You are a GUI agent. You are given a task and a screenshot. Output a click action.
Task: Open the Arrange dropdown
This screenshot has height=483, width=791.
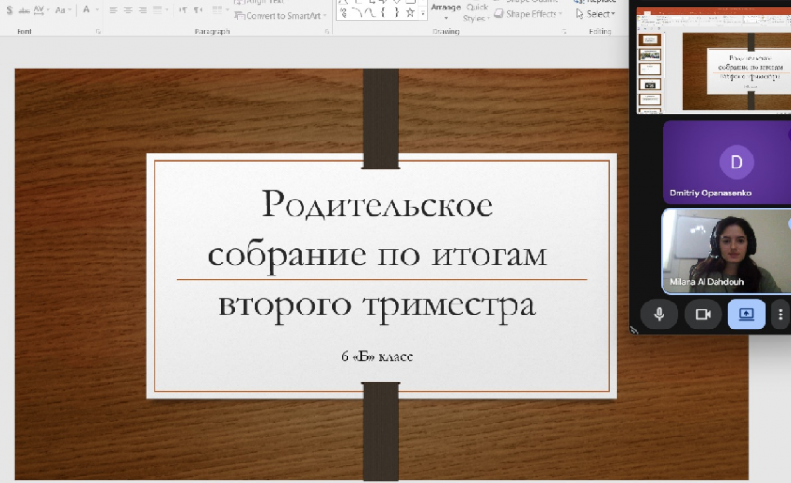(x=445, y=11)
